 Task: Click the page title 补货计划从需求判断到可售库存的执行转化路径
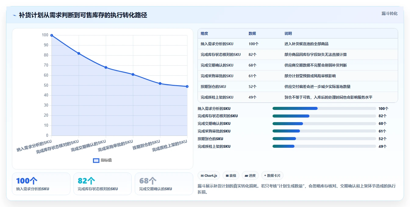83,15
